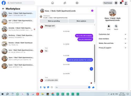Open the notifications bell icon
Screen dimensions: 131x96
121,3
